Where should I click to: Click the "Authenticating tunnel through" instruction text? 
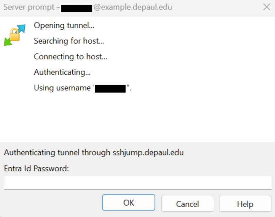click(x=57, y=153)
